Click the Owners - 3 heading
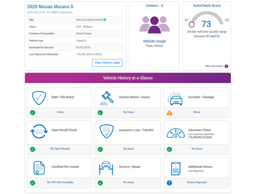256x194 pixels. coord(154,5)
